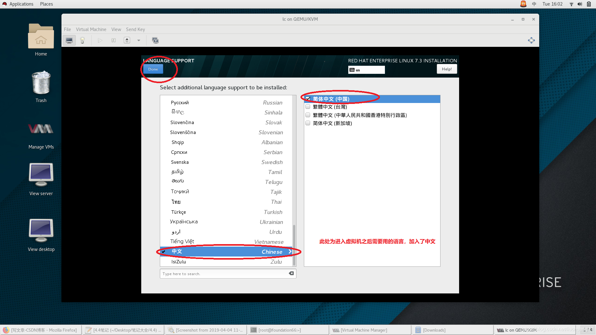Viewport: 596px width, 335px height.
Task: Switch VM console to fullscreen
Action: tap(531, 40)
